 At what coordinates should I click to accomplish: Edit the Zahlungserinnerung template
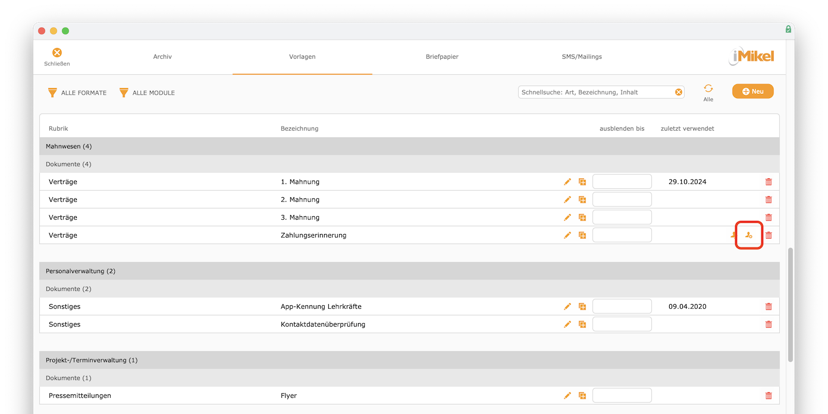(567, 235)
